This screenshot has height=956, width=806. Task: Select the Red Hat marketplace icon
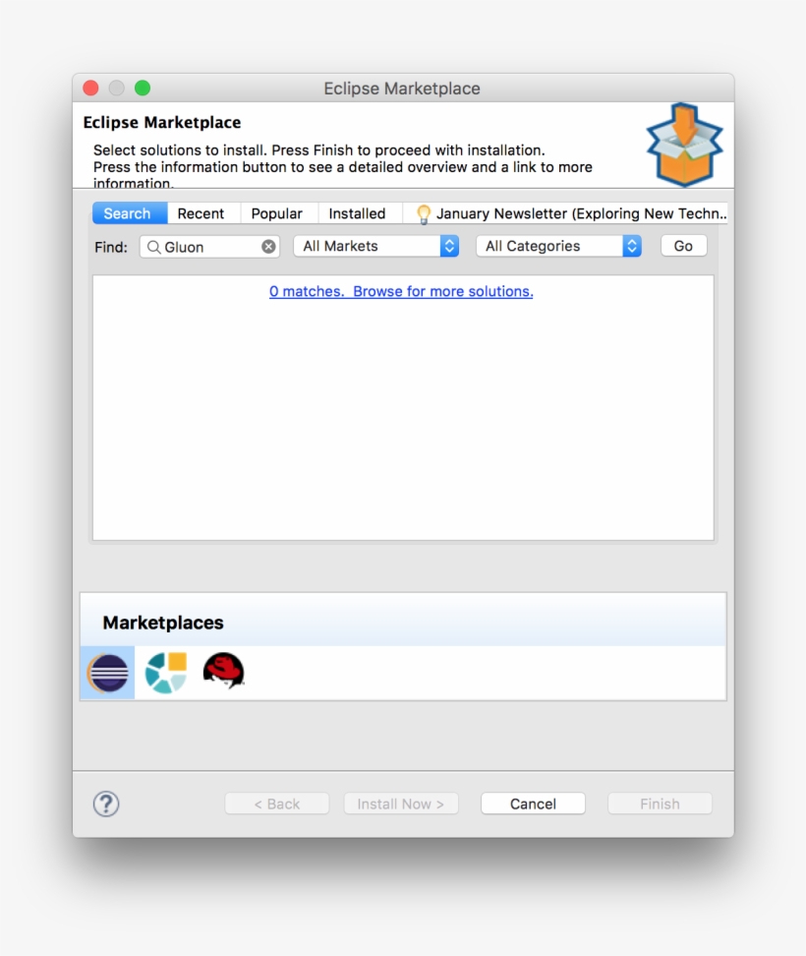[x=223, y=671]
